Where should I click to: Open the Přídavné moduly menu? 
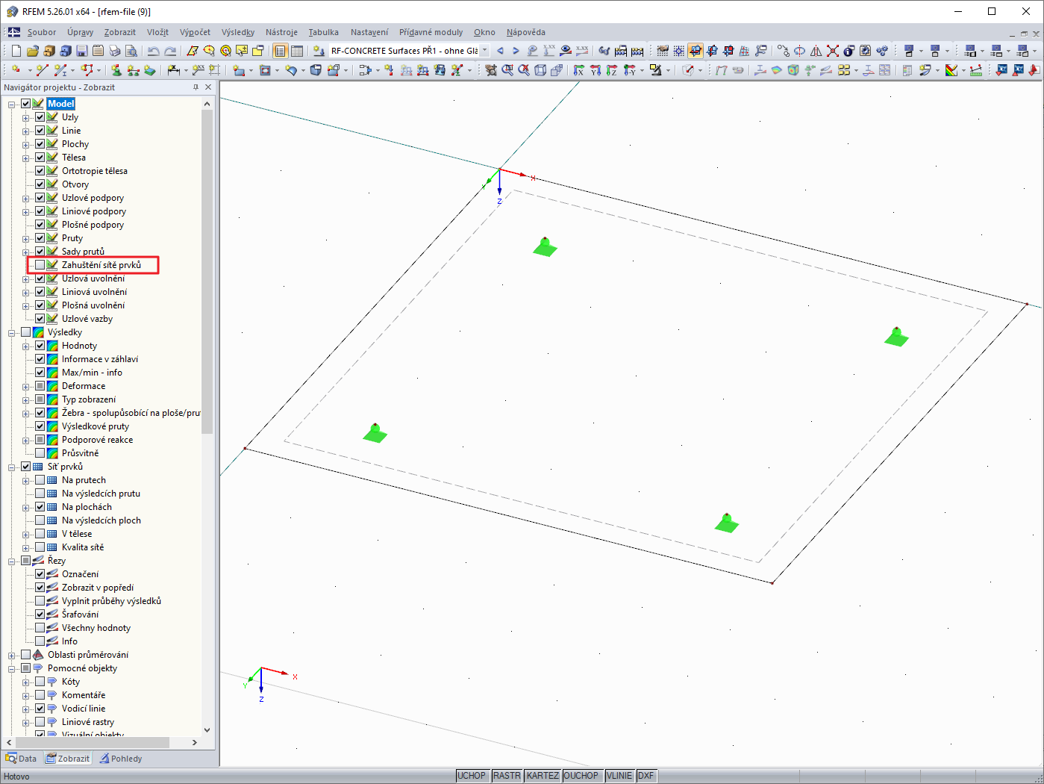[x=431, y=32]
